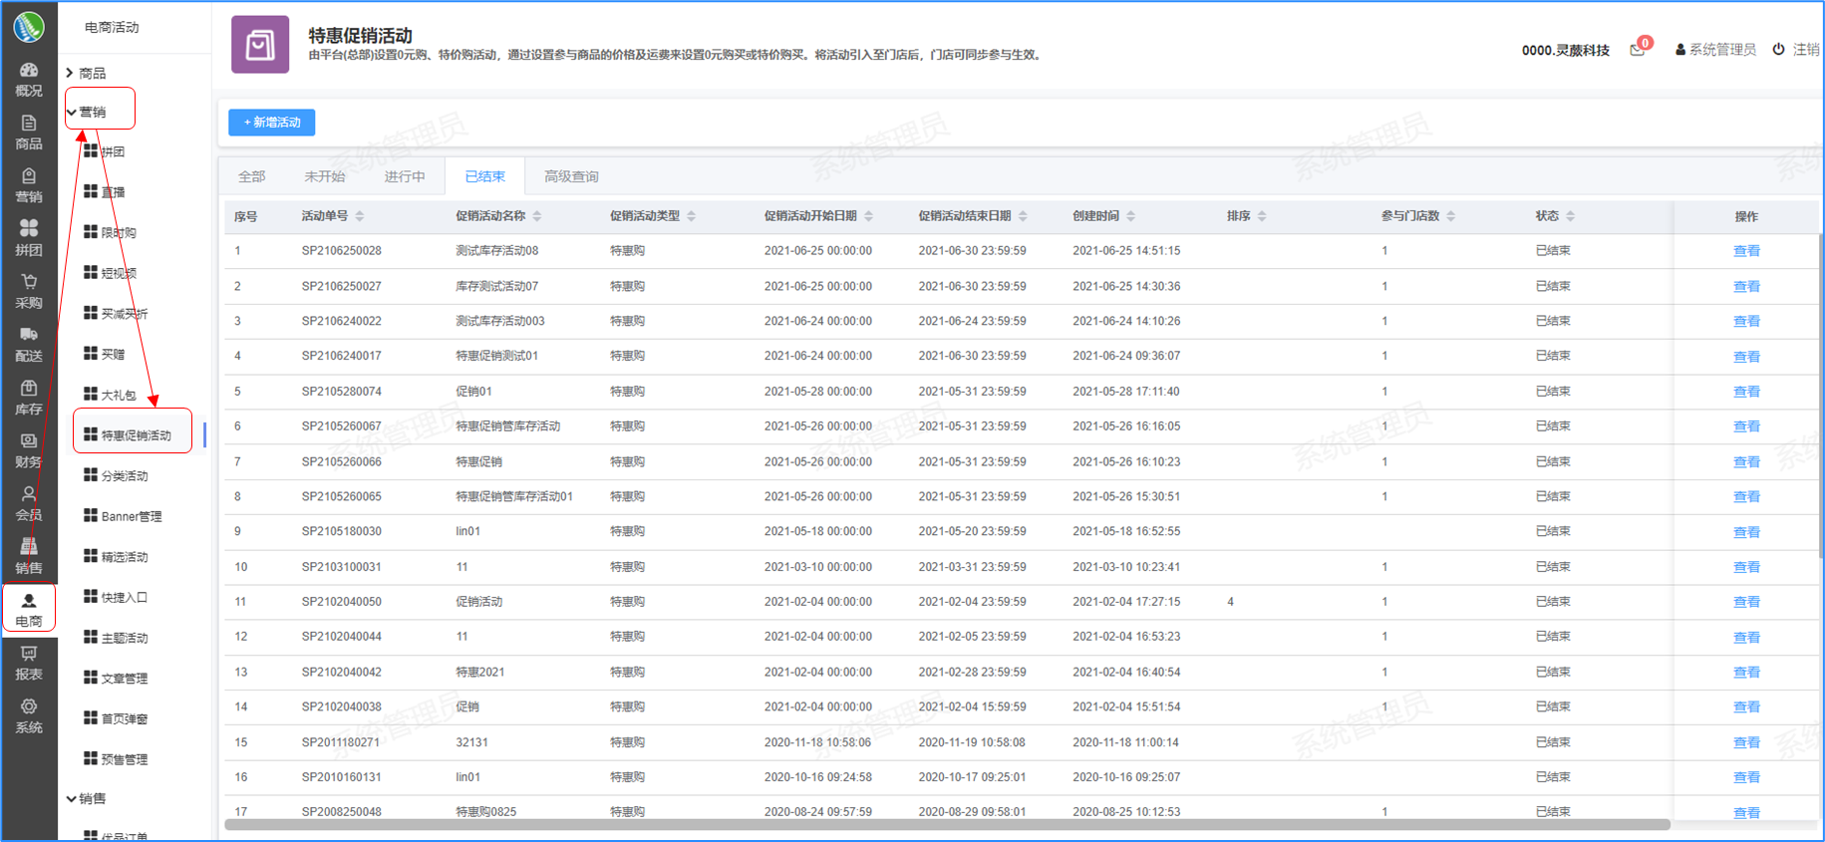
Task: Open the 财务 finance icon
Action: tap(29, 441)
